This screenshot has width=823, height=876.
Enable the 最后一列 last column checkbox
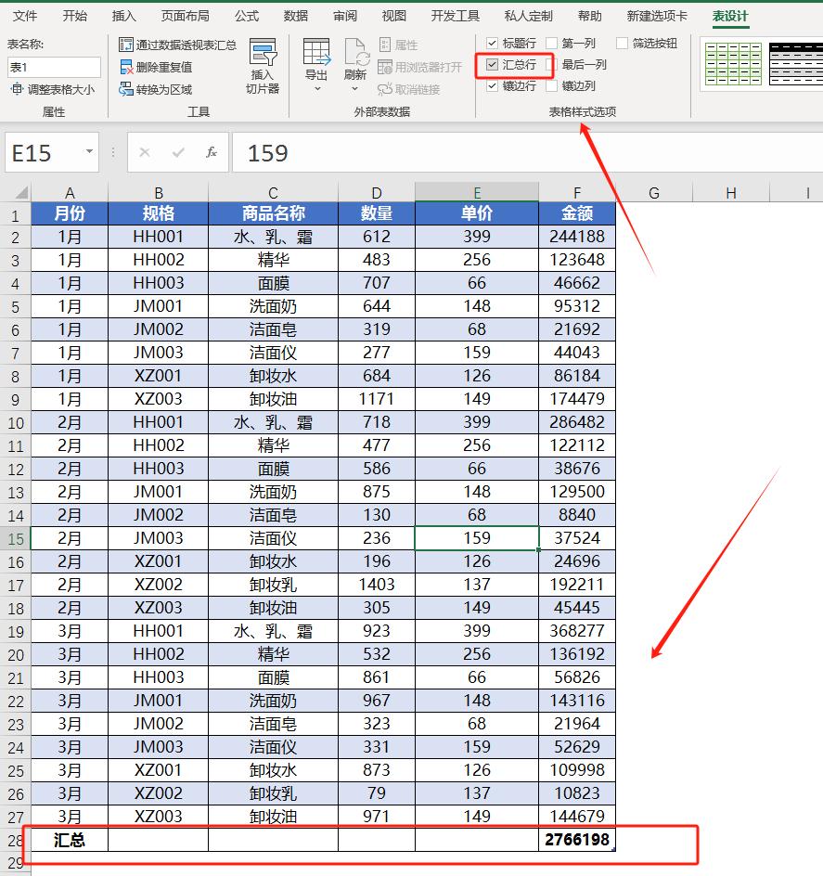pos(551,65)
